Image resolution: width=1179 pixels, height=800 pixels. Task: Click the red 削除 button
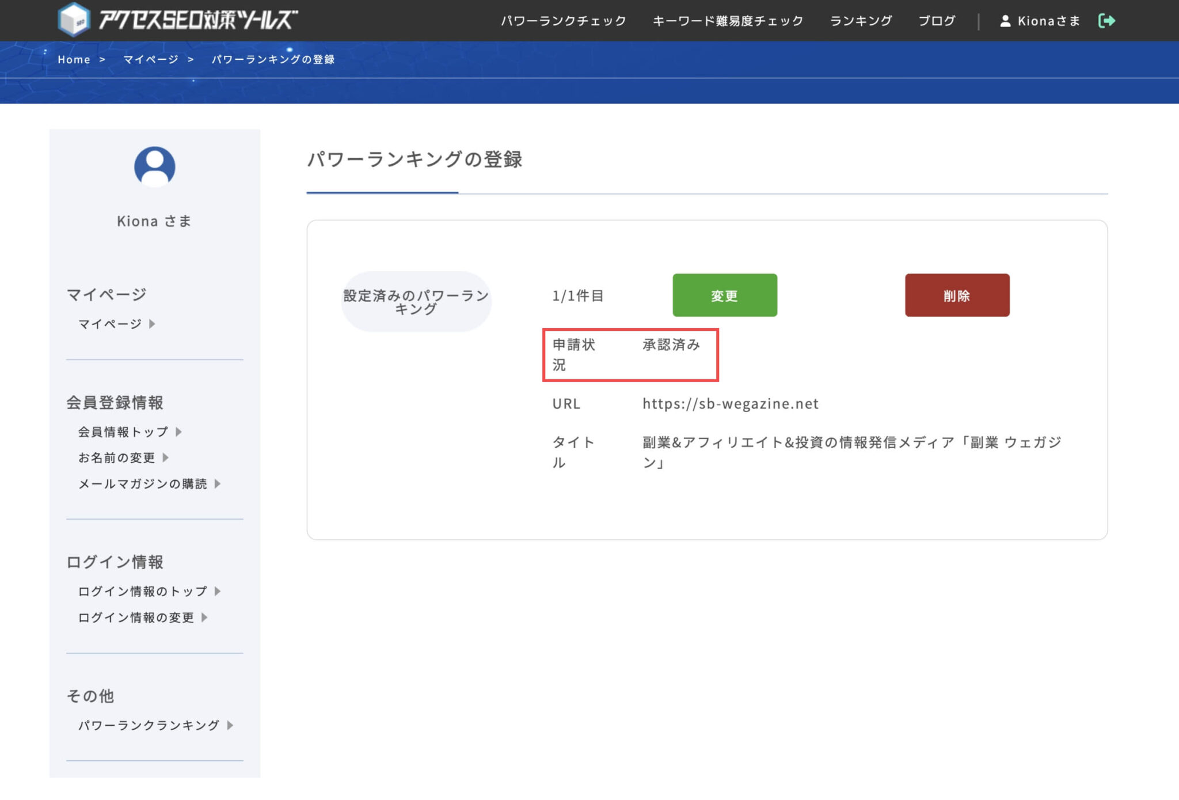pos(957,295)
